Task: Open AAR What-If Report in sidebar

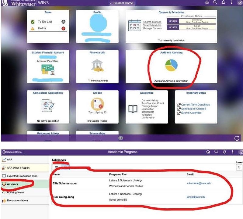Action: (25, 168)
